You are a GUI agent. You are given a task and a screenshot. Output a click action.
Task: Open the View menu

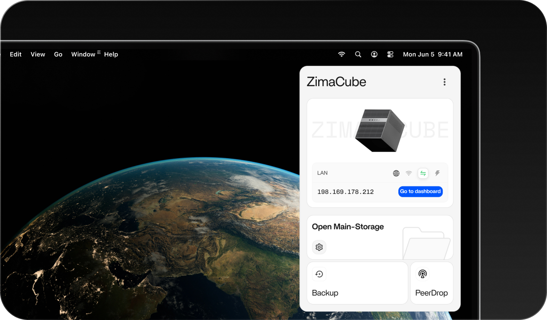(x=38, y=55)
